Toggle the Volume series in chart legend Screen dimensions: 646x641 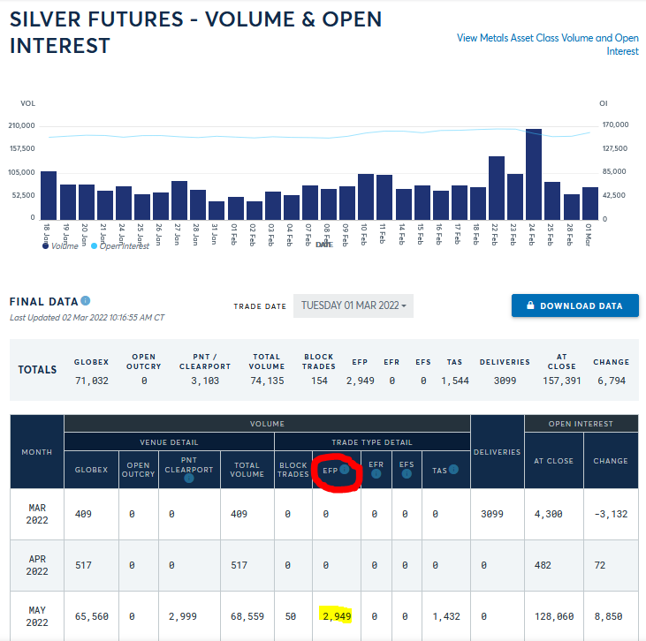(45, 246)
